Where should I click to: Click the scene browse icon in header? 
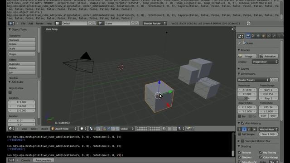point(100,23)
